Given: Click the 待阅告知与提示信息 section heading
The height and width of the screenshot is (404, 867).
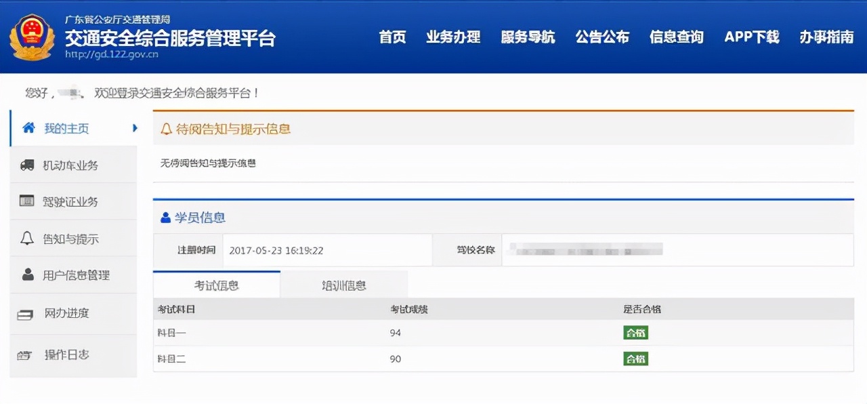Looking at the screenshot, I should [x=233, y=129].
